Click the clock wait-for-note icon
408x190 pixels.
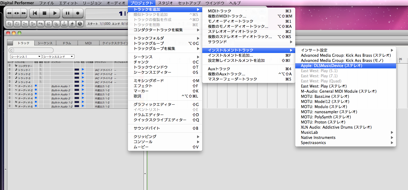80,24
